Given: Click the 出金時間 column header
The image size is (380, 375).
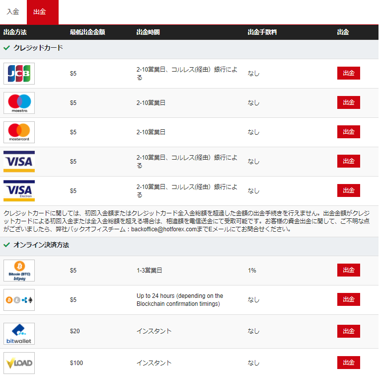Looking at the screenshot, I should [x=148, y=32].
